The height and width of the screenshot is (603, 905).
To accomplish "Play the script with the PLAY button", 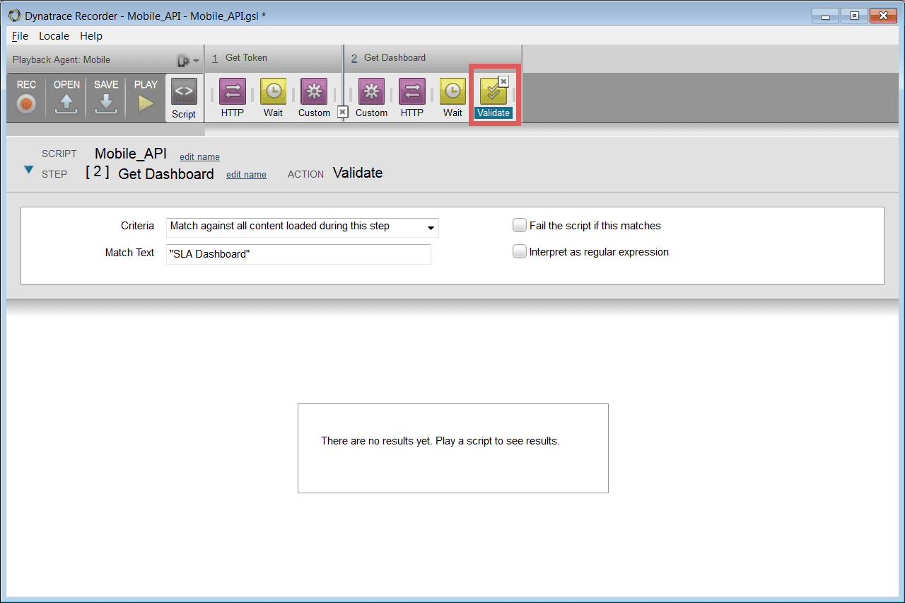I will 146,97.
